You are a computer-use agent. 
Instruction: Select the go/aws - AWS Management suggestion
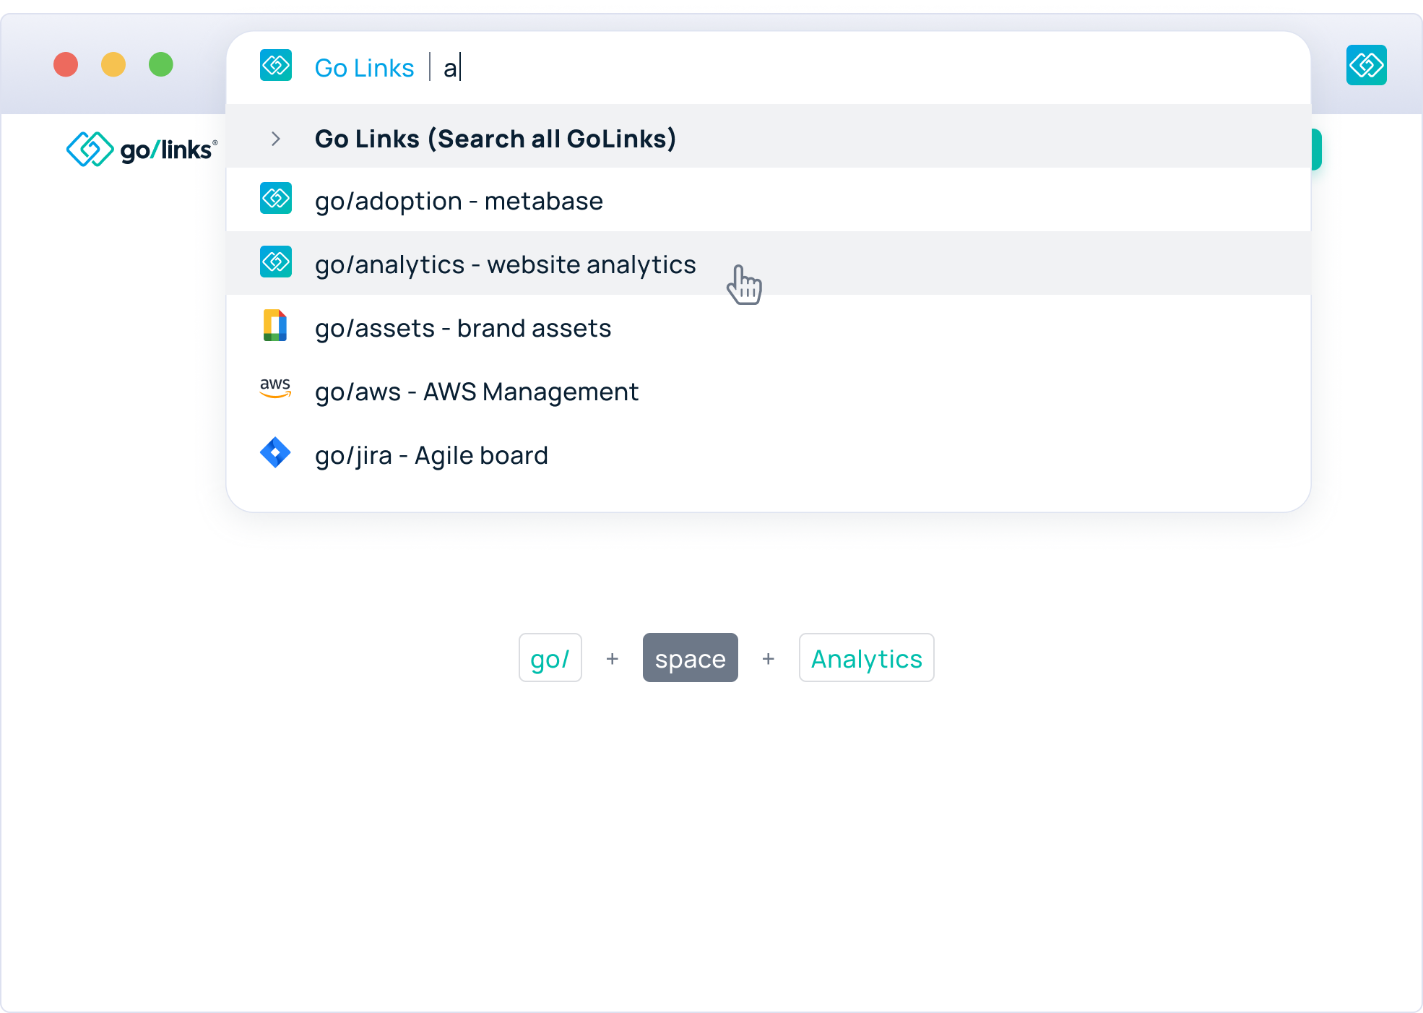click(x=476, y=392)
